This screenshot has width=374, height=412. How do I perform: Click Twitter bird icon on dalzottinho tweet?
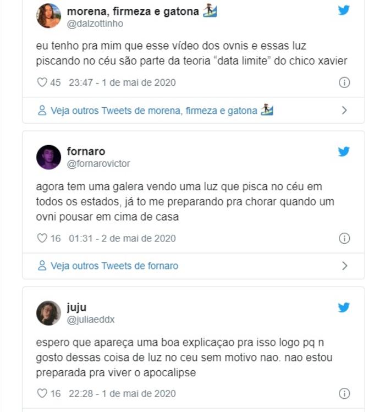[x=344, y=10]
